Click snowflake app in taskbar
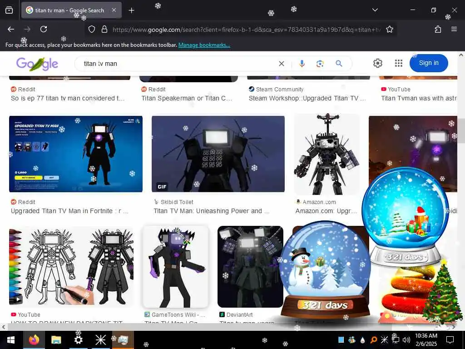Viewport: 465px width, 349px height. click(100, 340)
